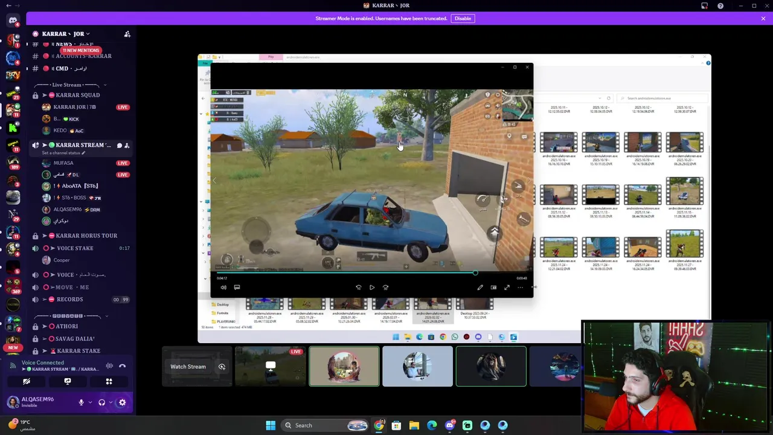The image size is (773, 435).
Task: Select SAVAG DALIA private channel
Action: pos(82,339)
